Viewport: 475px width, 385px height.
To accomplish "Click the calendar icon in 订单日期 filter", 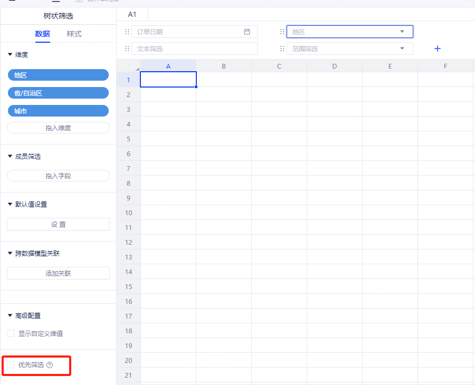I will 247,32.
